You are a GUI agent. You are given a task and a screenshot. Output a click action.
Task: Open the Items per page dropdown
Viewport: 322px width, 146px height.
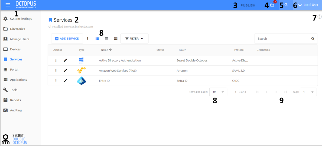[x=218, y=92]
